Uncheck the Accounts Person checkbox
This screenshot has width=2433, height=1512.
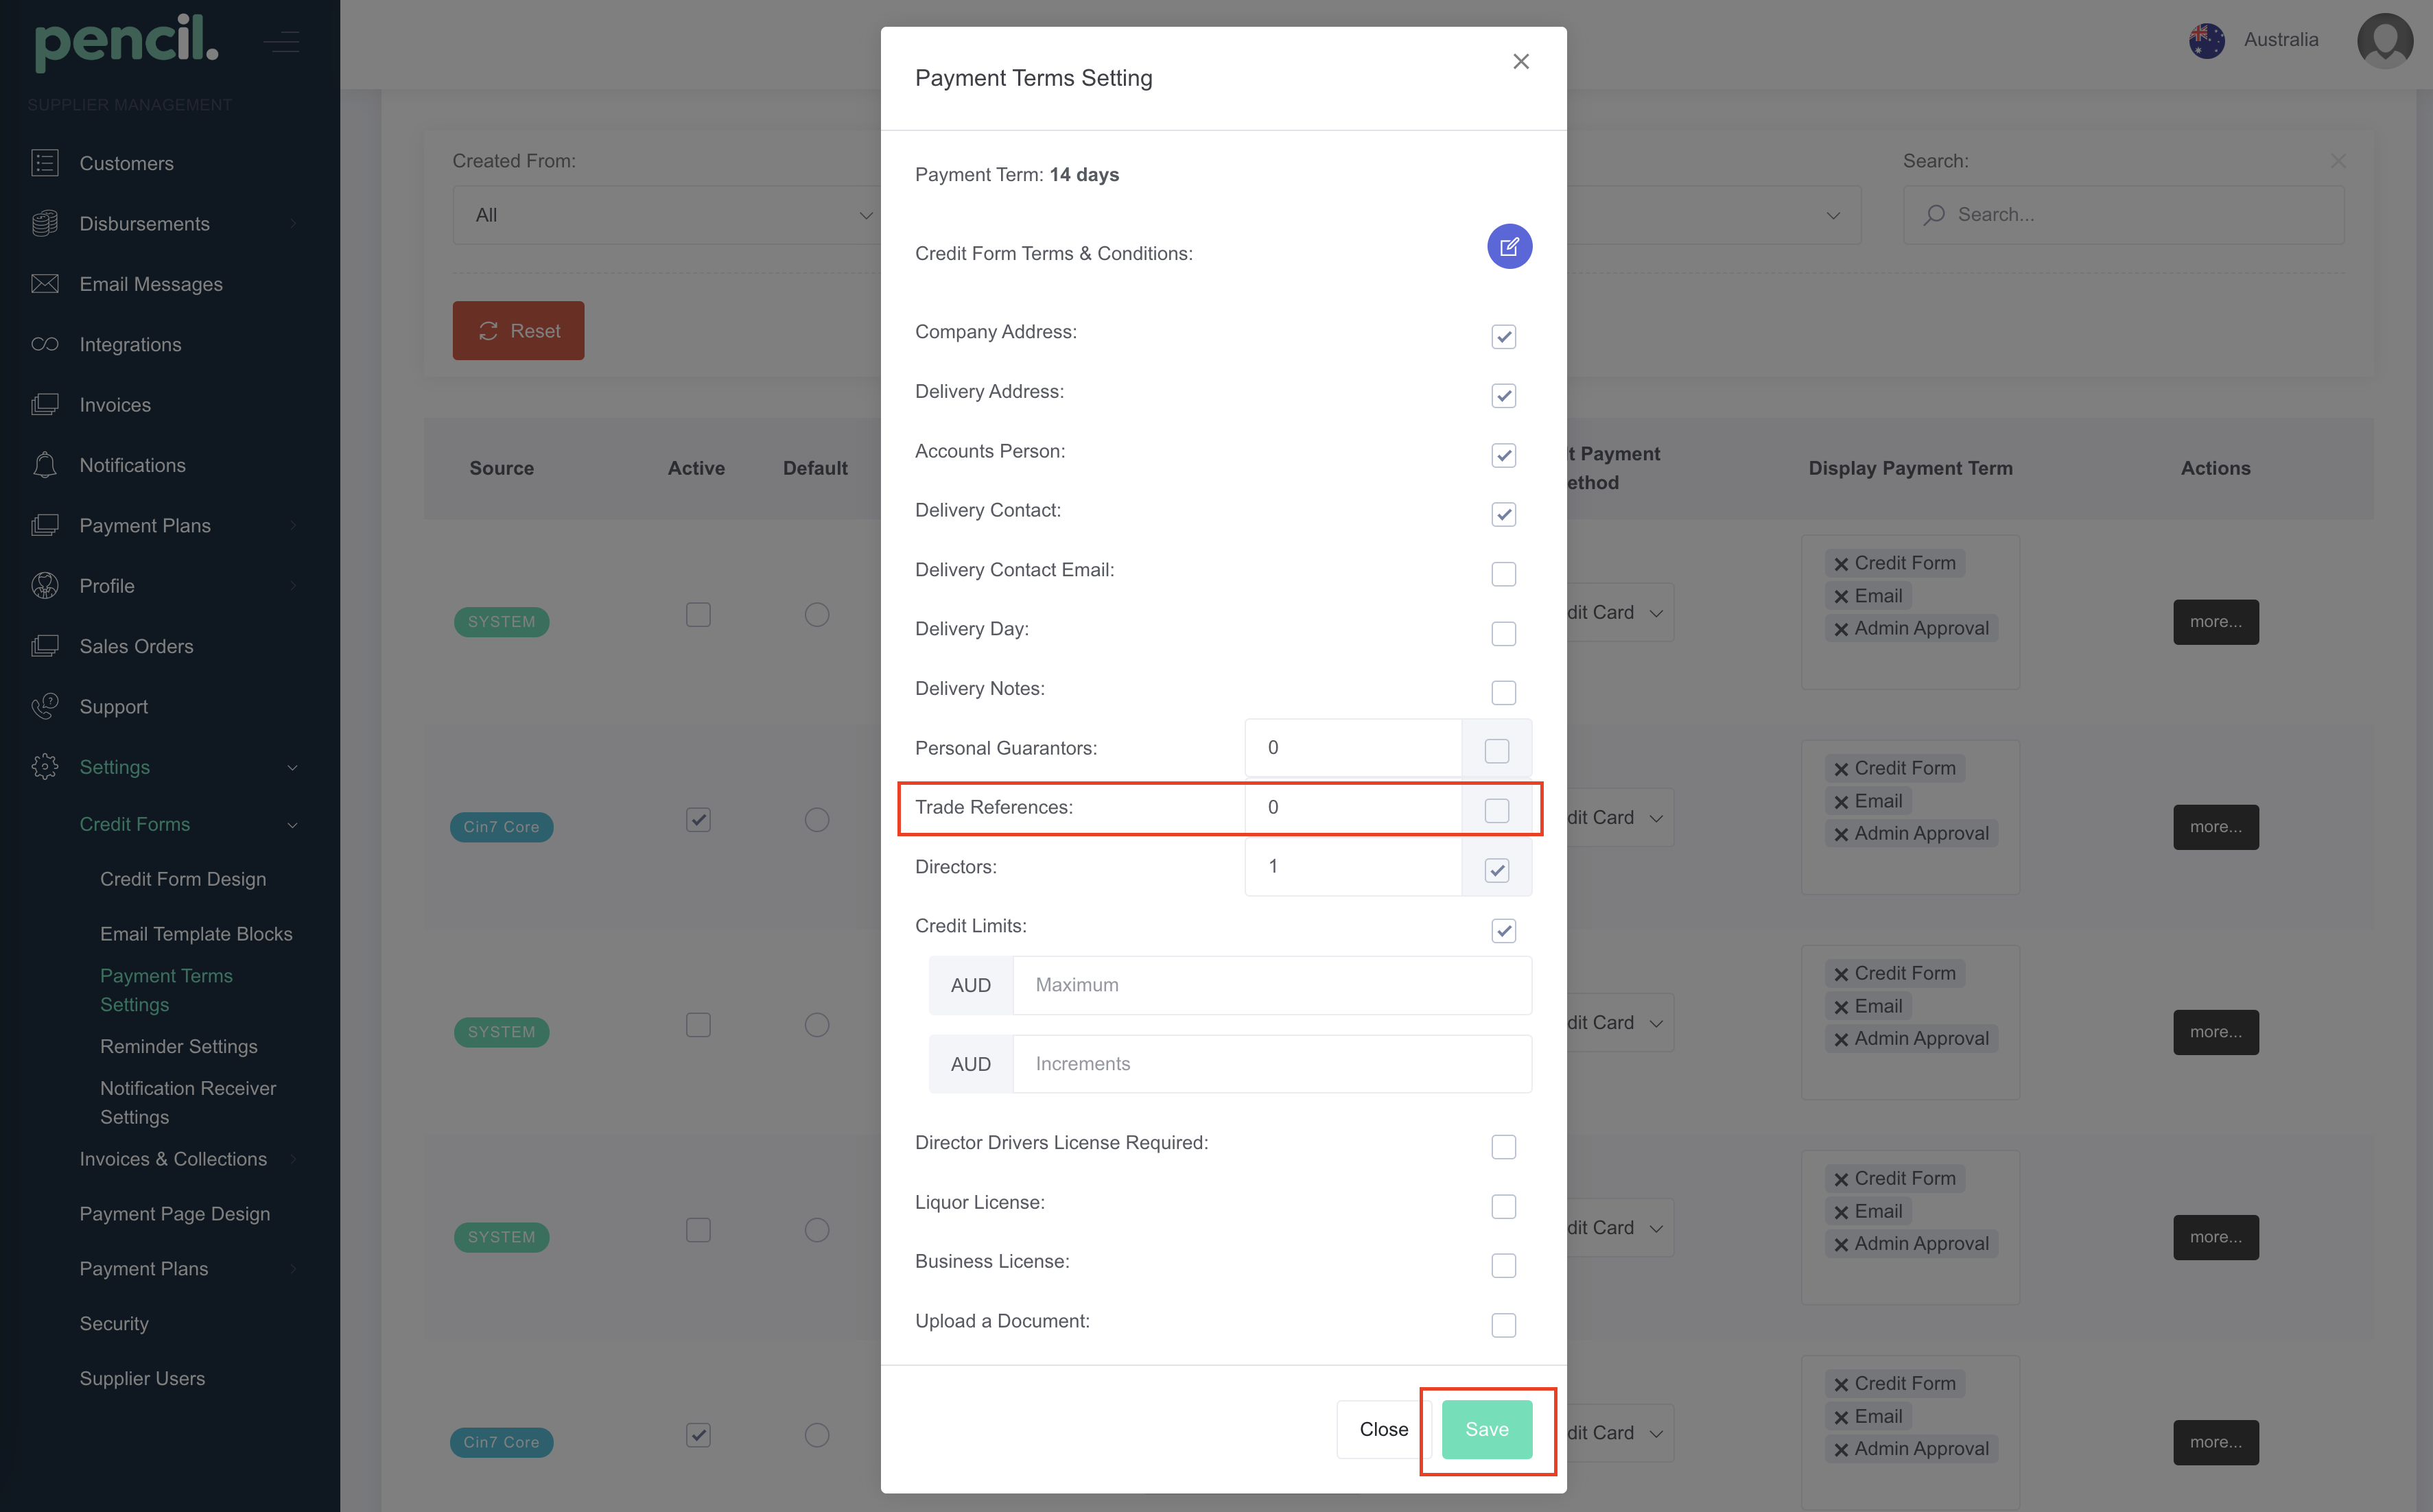coord(1503,456)
